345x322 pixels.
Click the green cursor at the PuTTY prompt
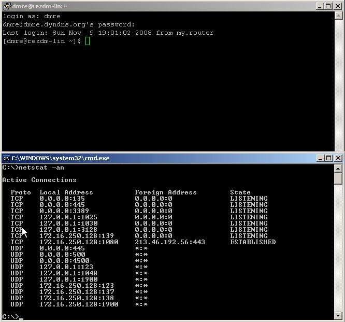pos(88,41)
